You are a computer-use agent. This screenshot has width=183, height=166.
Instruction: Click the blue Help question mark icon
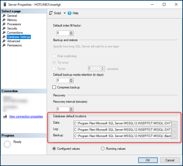pos(70,13)
